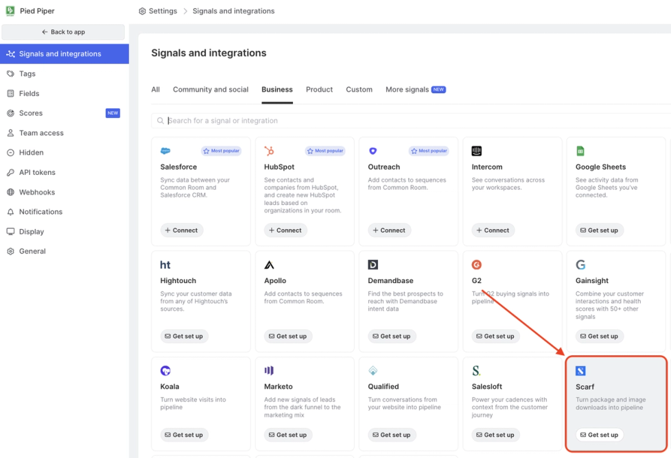This screenshot has height=458, width=671.
Task: Click the NEW badge beside Scores
Action: [x=113, y=113]
